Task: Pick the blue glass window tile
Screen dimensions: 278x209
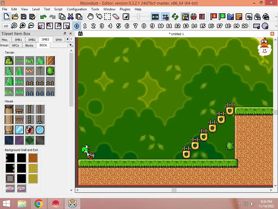Action: [19, 130]
